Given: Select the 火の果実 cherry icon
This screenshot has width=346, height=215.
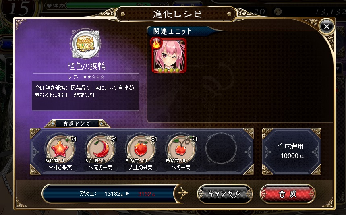Looking at the screenshot, I should (181, 149).
